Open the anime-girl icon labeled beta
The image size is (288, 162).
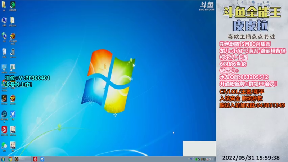click(13, 130)
